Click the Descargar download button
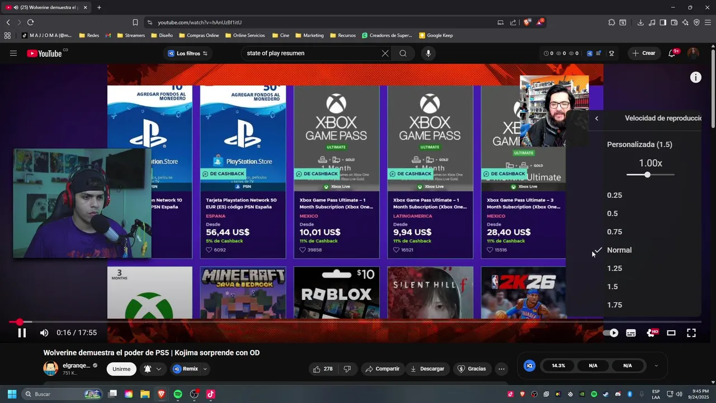Screen dimensions: 716x403 tap(427, 369)
